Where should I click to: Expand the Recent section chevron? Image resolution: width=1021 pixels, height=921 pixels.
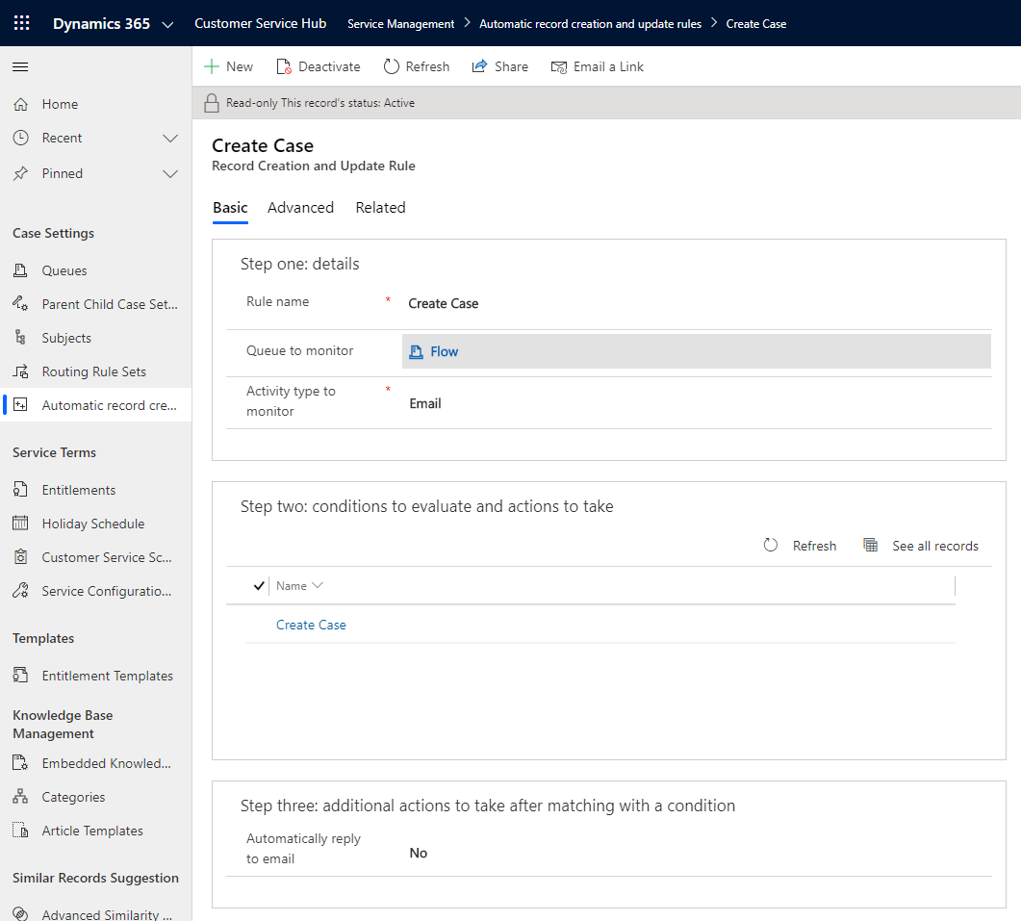(x=171, y=138)
